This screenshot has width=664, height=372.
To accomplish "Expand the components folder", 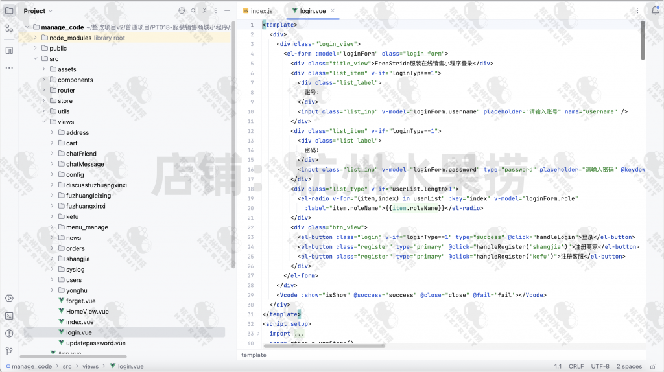I will click(x=44, y=80).
